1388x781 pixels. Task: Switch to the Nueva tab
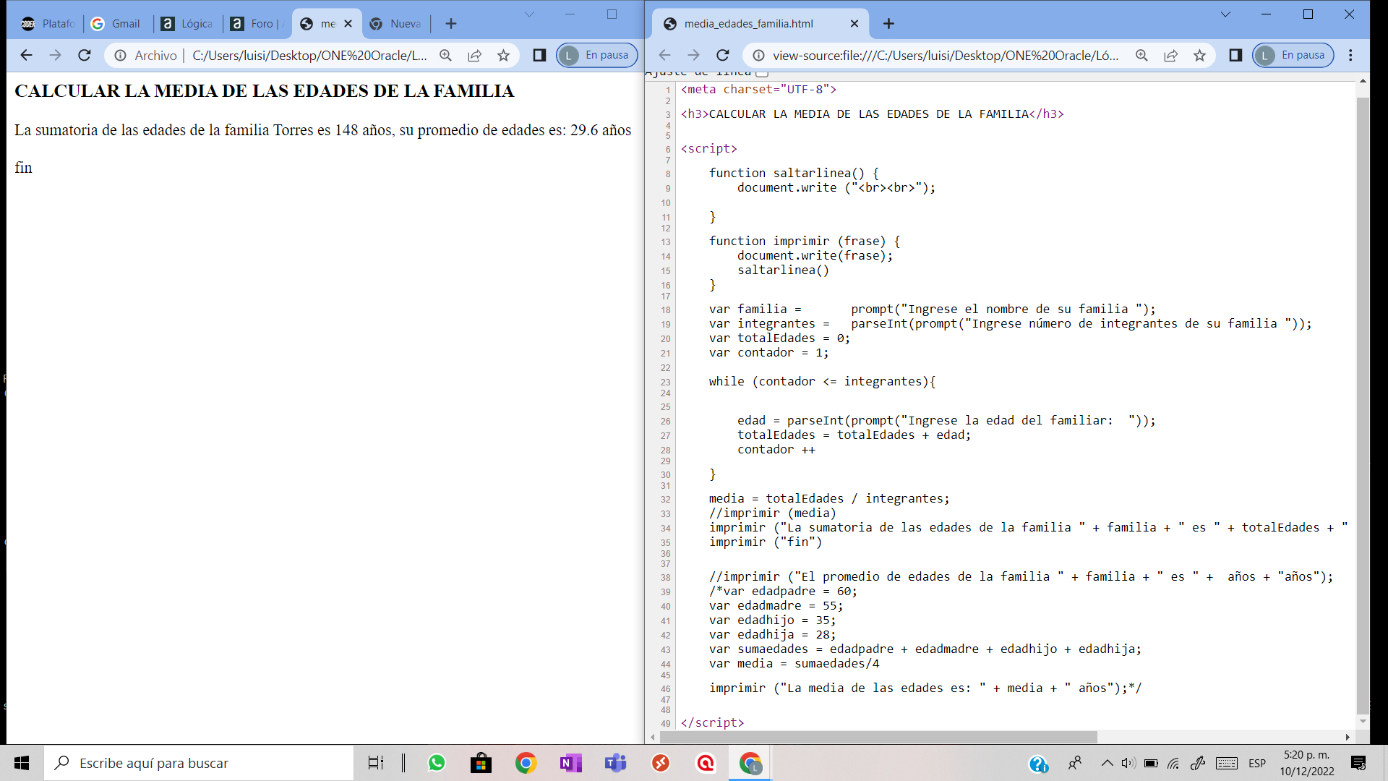395,24
